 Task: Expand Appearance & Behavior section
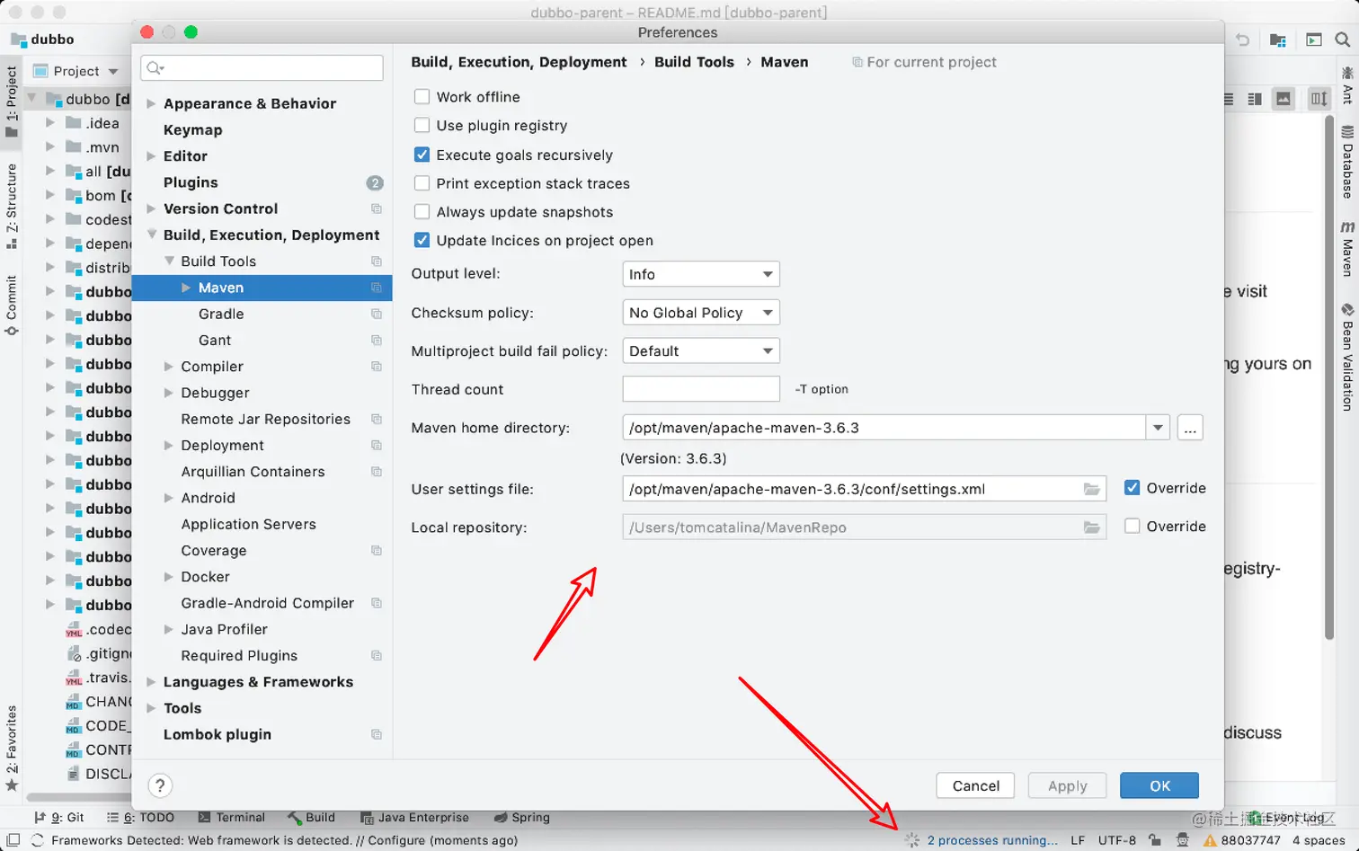pos(151,103)
